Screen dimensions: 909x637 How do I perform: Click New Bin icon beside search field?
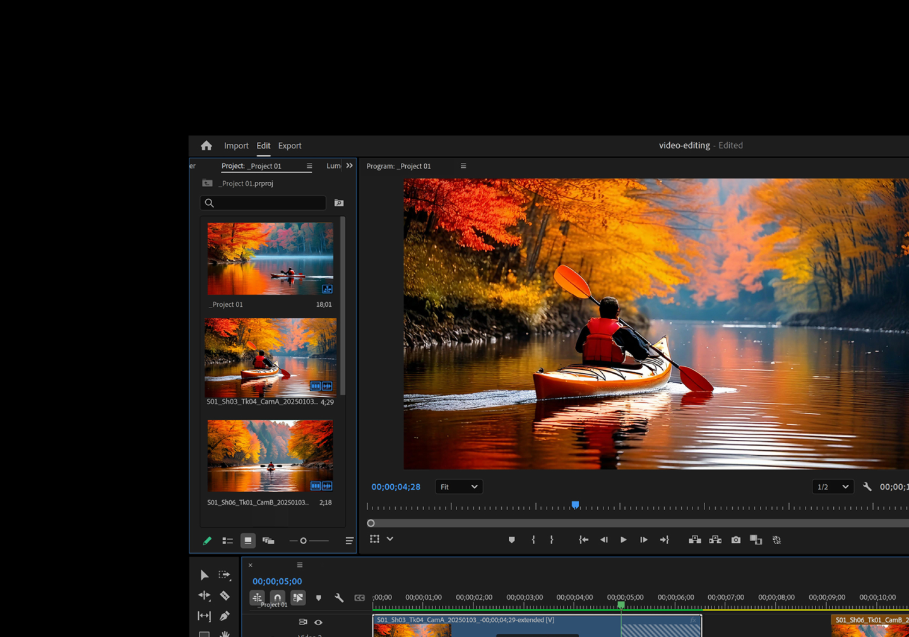point(339,203)
